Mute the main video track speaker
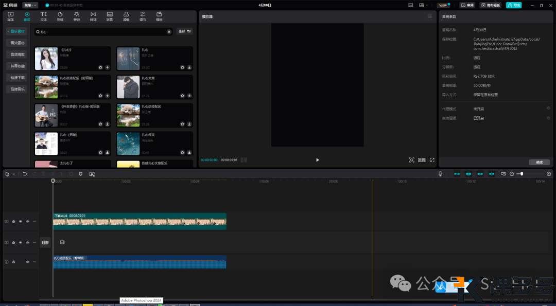 27,221
